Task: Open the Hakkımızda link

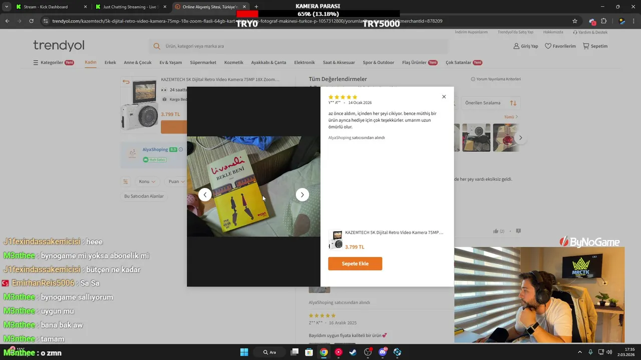Action: click(553, 32)
